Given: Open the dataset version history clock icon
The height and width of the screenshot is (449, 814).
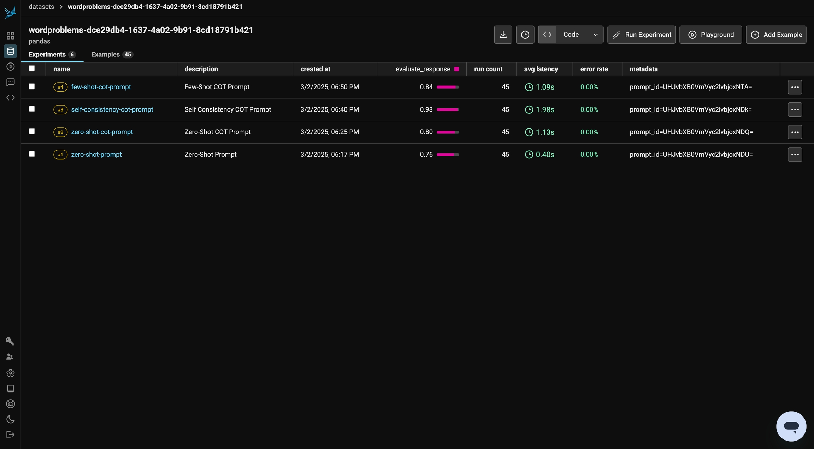Looking at the screenshot, I should tap(525, 35).
